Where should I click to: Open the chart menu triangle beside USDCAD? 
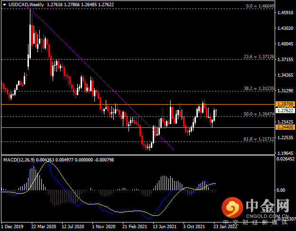4,5
